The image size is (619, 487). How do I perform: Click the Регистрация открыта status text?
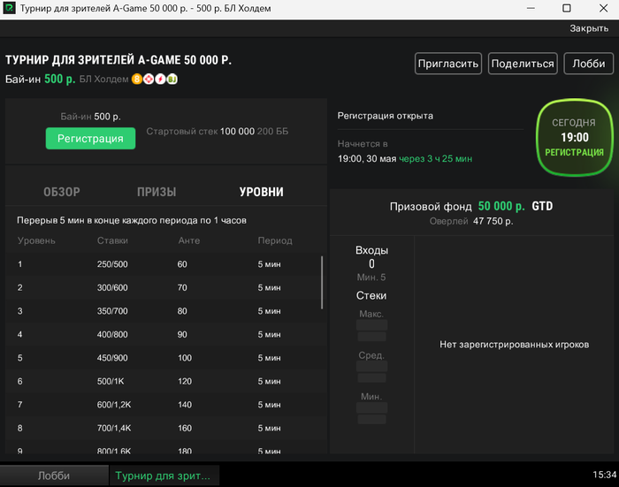click(x=386, y=116)
